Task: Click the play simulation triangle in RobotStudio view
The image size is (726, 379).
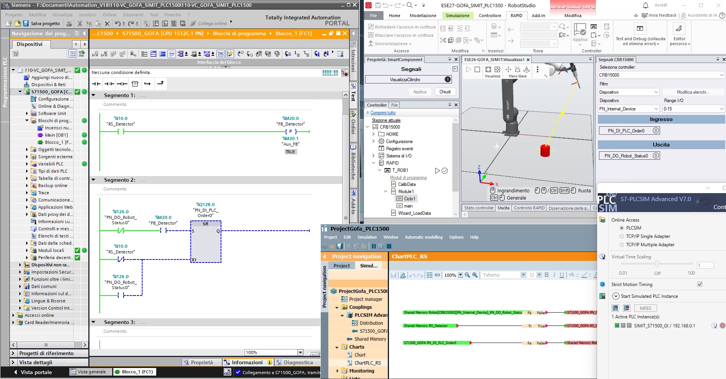Action: (x=469, y=69)
